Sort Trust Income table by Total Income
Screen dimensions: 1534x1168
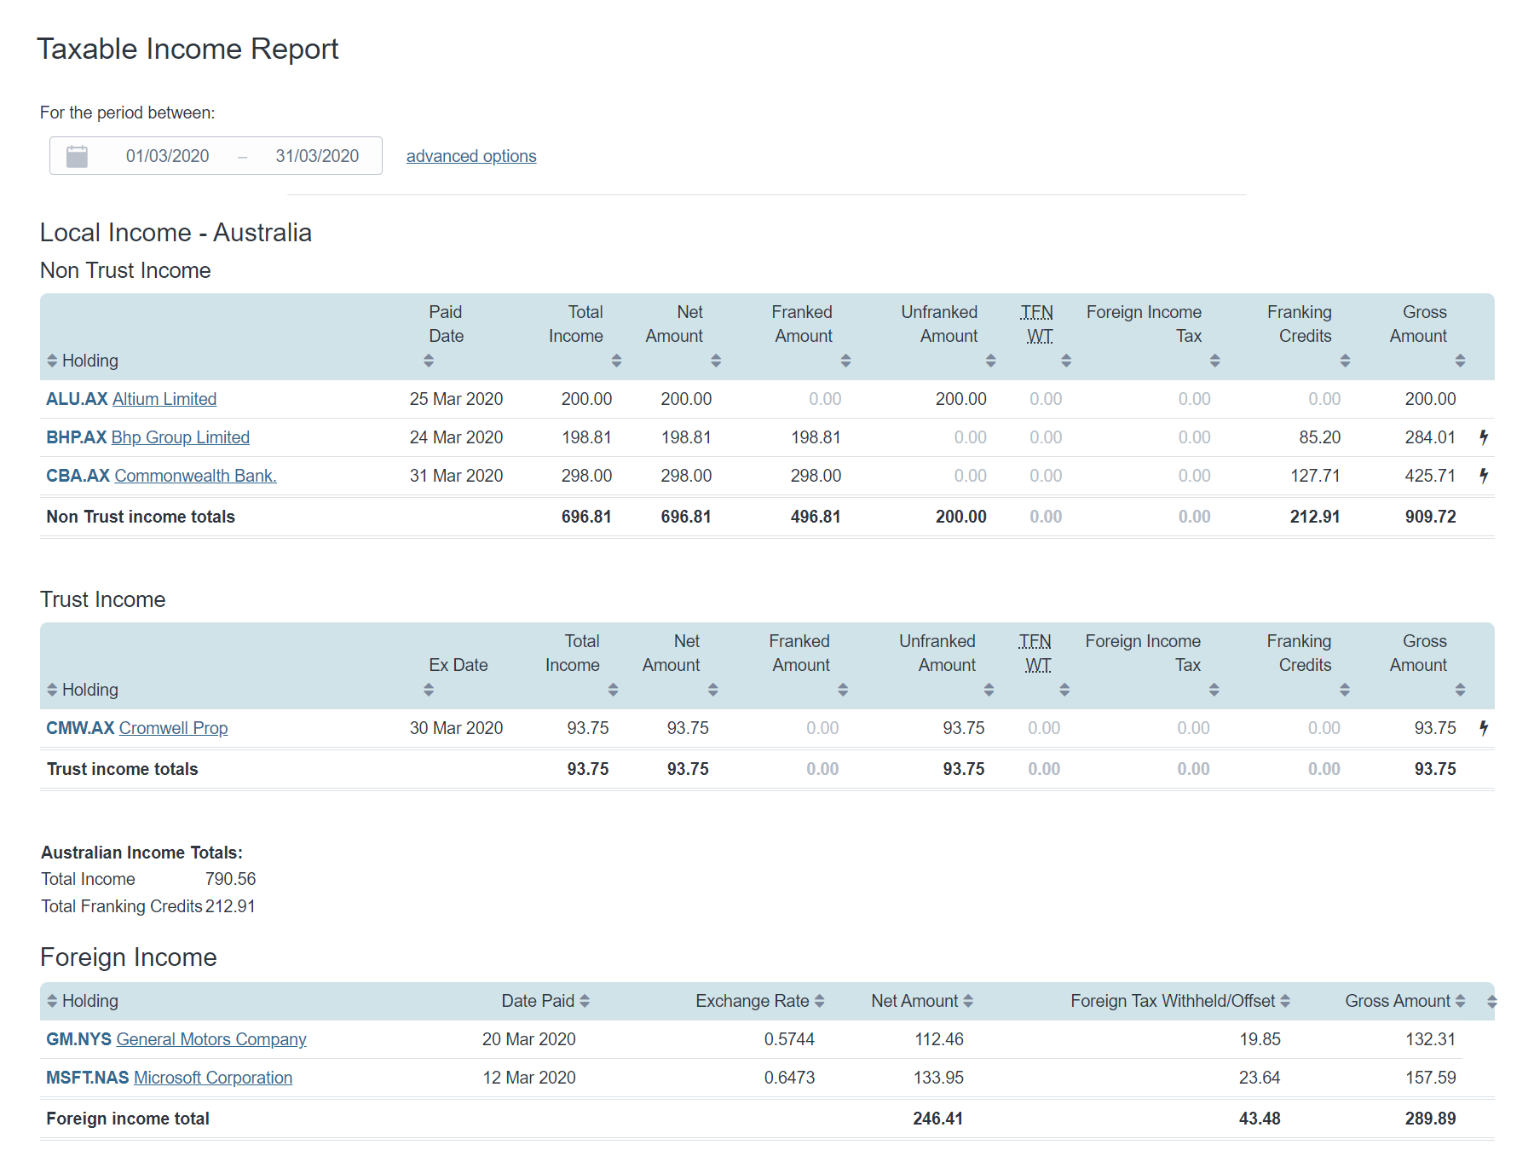pos(613,690)
